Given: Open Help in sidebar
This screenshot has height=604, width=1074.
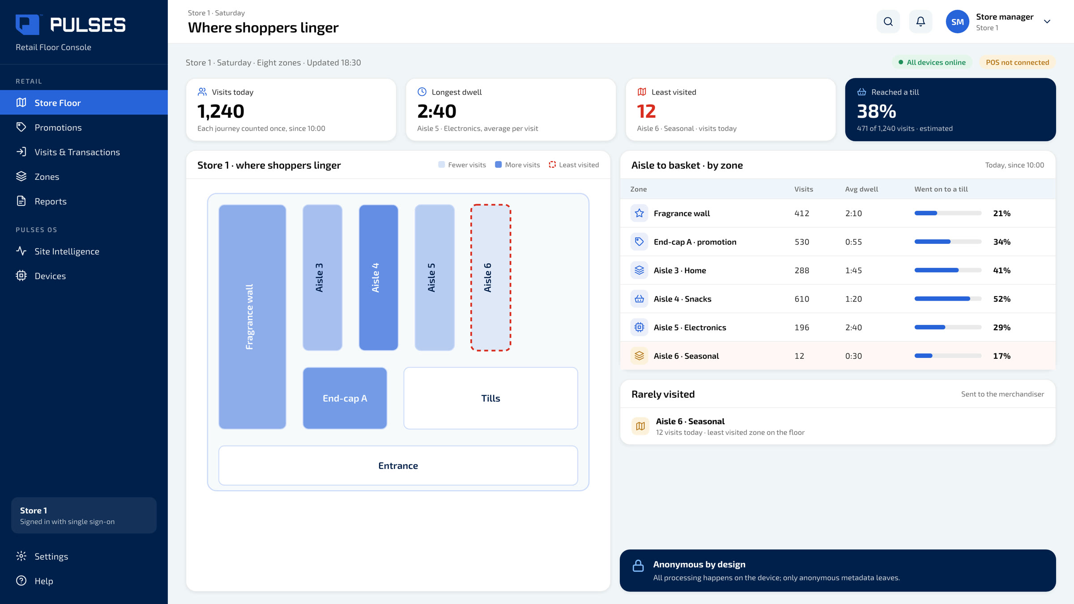Looking at the screenshot, I should (x=84, y=581).
